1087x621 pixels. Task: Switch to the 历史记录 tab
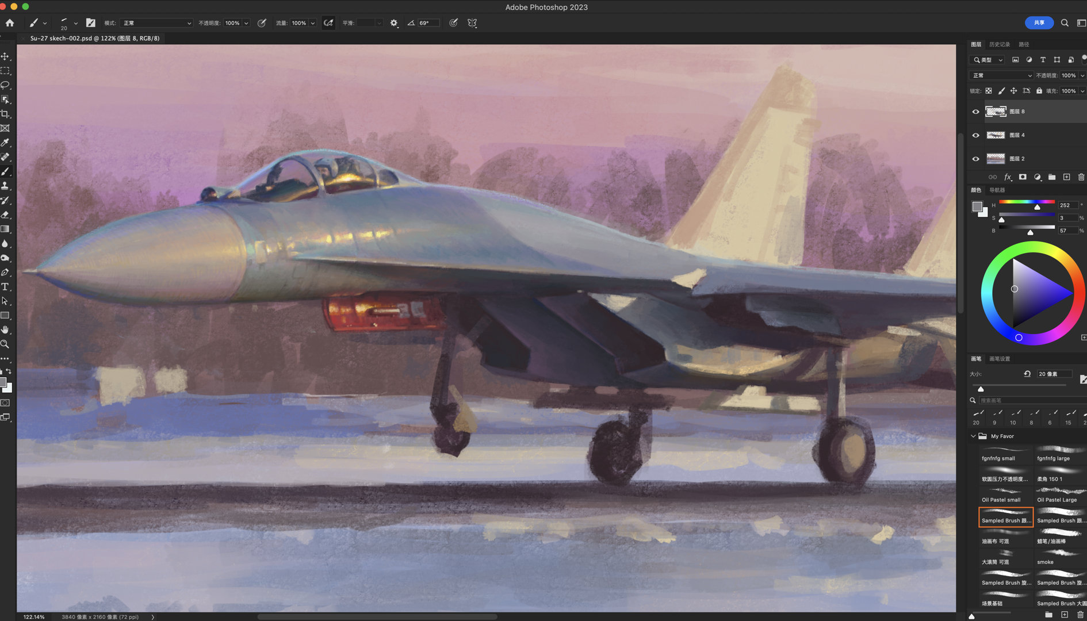pos(1000,44)
